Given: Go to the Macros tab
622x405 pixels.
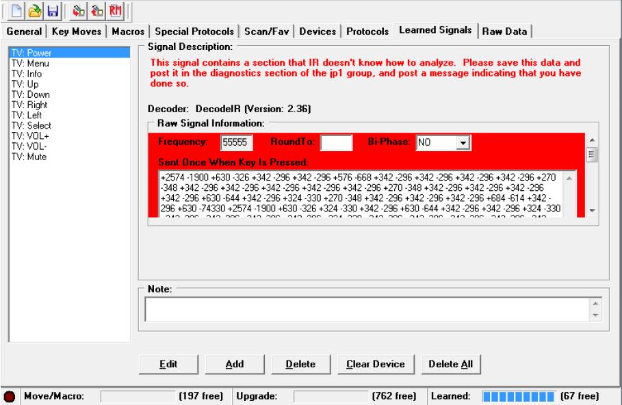Looking at the screenshot, I should pos(128,31).
